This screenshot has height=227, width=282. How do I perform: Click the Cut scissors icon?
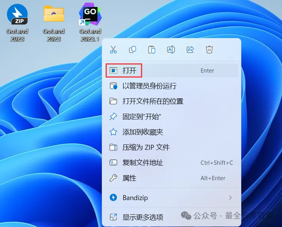113,50
